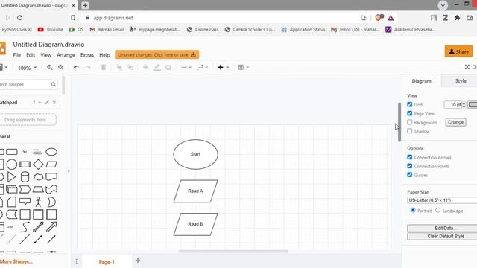The image size is (477, 268).
Task: Select the Landscape orientation radio button
Action: tap(437, 210)
